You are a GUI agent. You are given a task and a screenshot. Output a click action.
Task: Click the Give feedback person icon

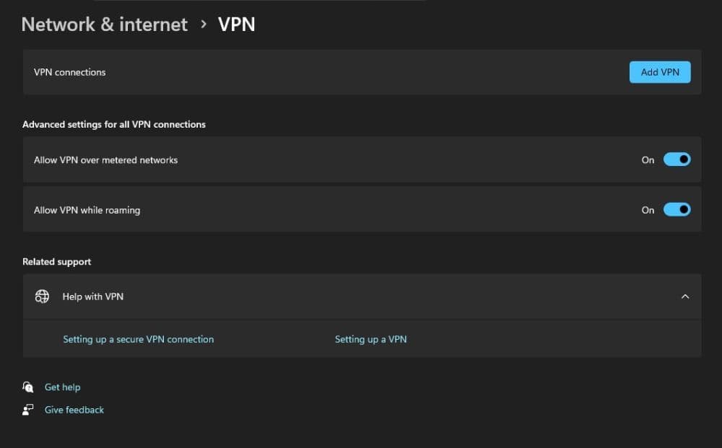click(28, 409)
